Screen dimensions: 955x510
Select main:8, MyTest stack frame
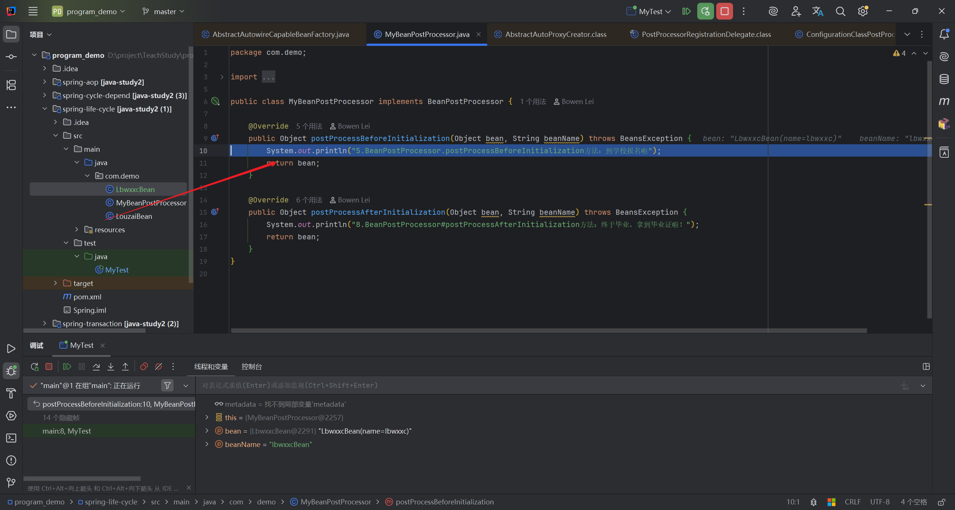pyautogui.click(x=67, y=431)
